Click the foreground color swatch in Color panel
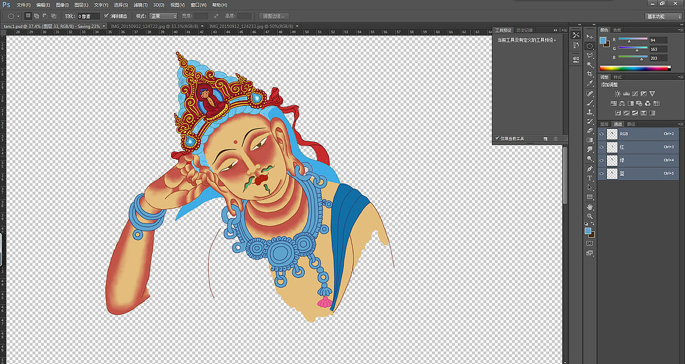 click(x=603, y=40)
